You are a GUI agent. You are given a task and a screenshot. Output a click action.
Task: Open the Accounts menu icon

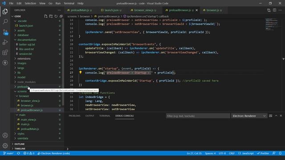point(5,135)
